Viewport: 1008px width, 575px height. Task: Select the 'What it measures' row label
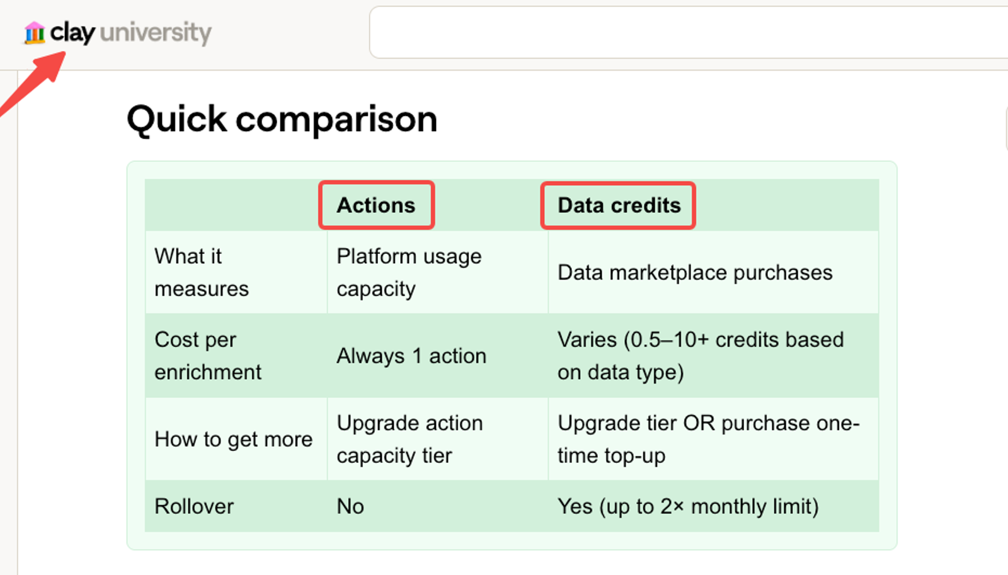[202, 272]
